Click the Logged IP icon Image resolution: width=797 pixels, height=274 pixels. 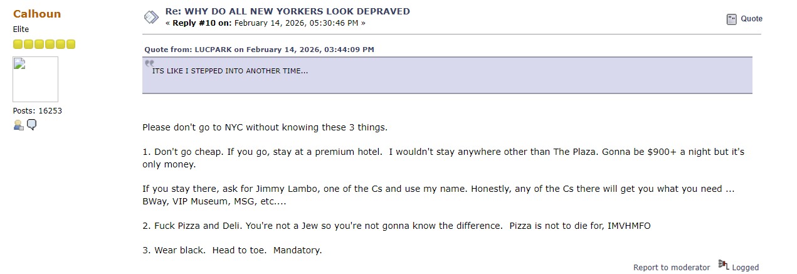coord(724,265)
